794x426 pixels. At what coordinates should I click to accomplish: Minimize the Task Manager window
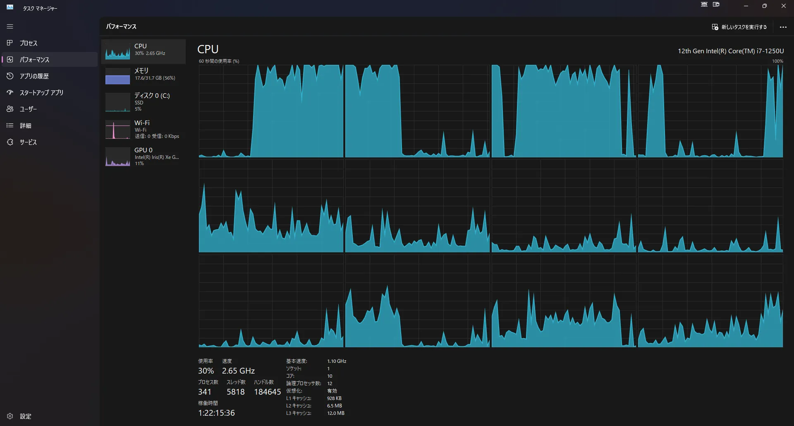pyautogui.click(x=746, y=6)
